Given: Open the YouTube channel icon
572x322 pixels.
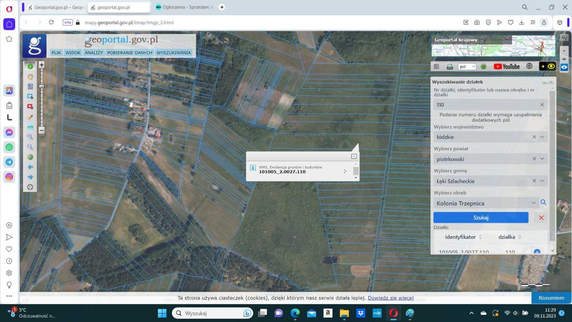Looking at the screenshot, I should [x=507, y=66].
